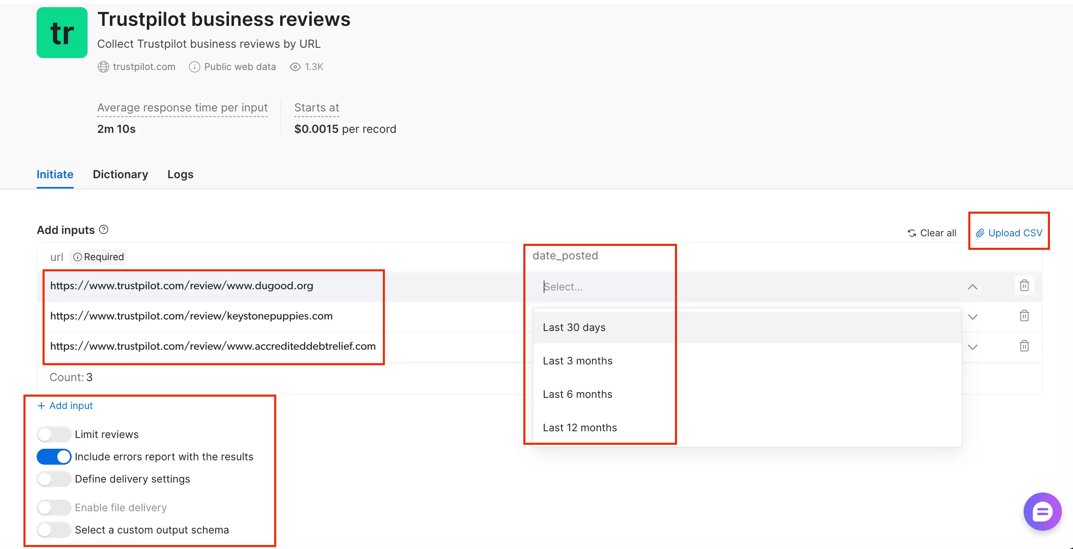Open the chat support bubble
This screenshot has width=1073, height=549.
[x=1042, y=511]
